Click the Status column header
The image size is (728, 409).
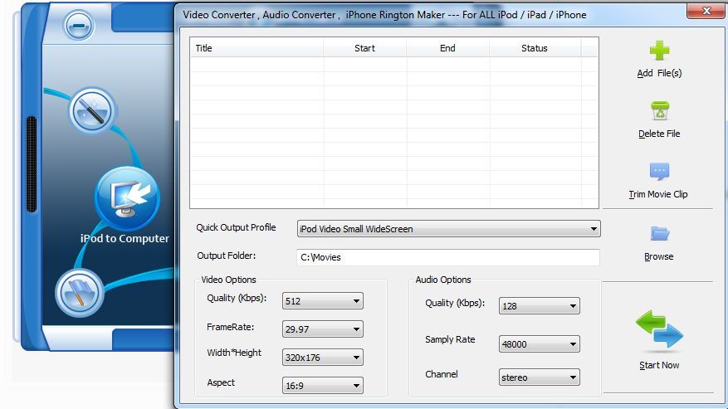pyautogui.click(x=535, y=48)
